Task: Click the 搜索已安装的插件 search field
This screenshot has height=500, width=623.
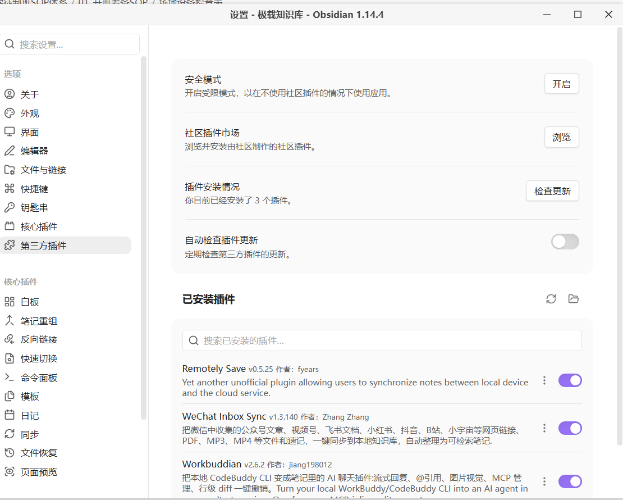Action: [x=382, y=340]
